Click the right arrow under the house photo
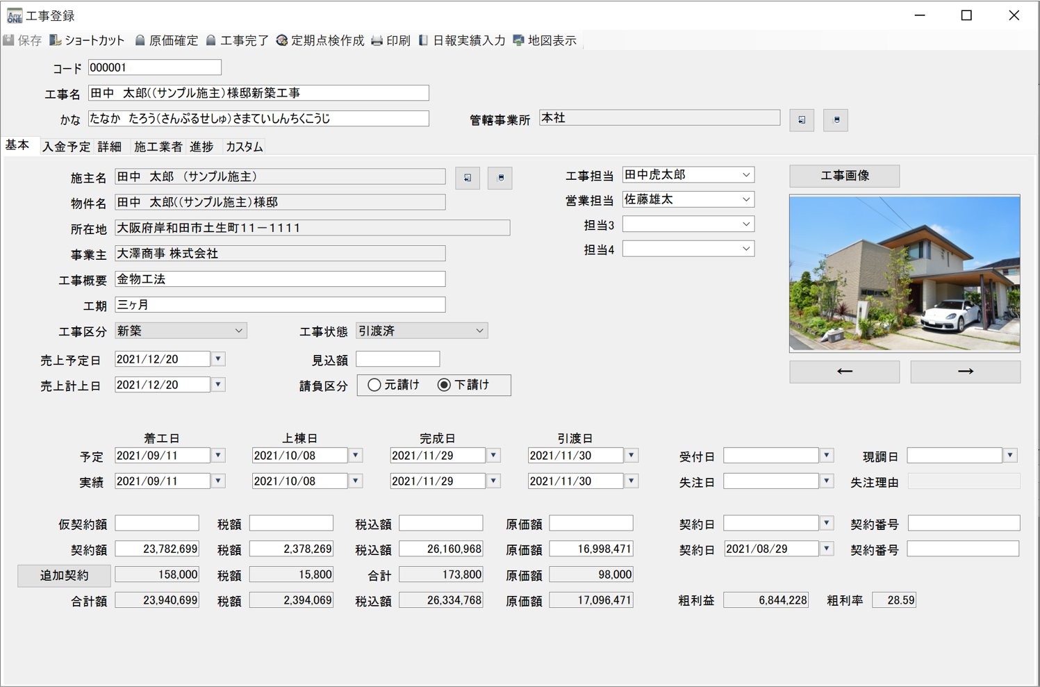This screenshot has height=687, width=1040. pyautogui.click(x=964, y=372)
